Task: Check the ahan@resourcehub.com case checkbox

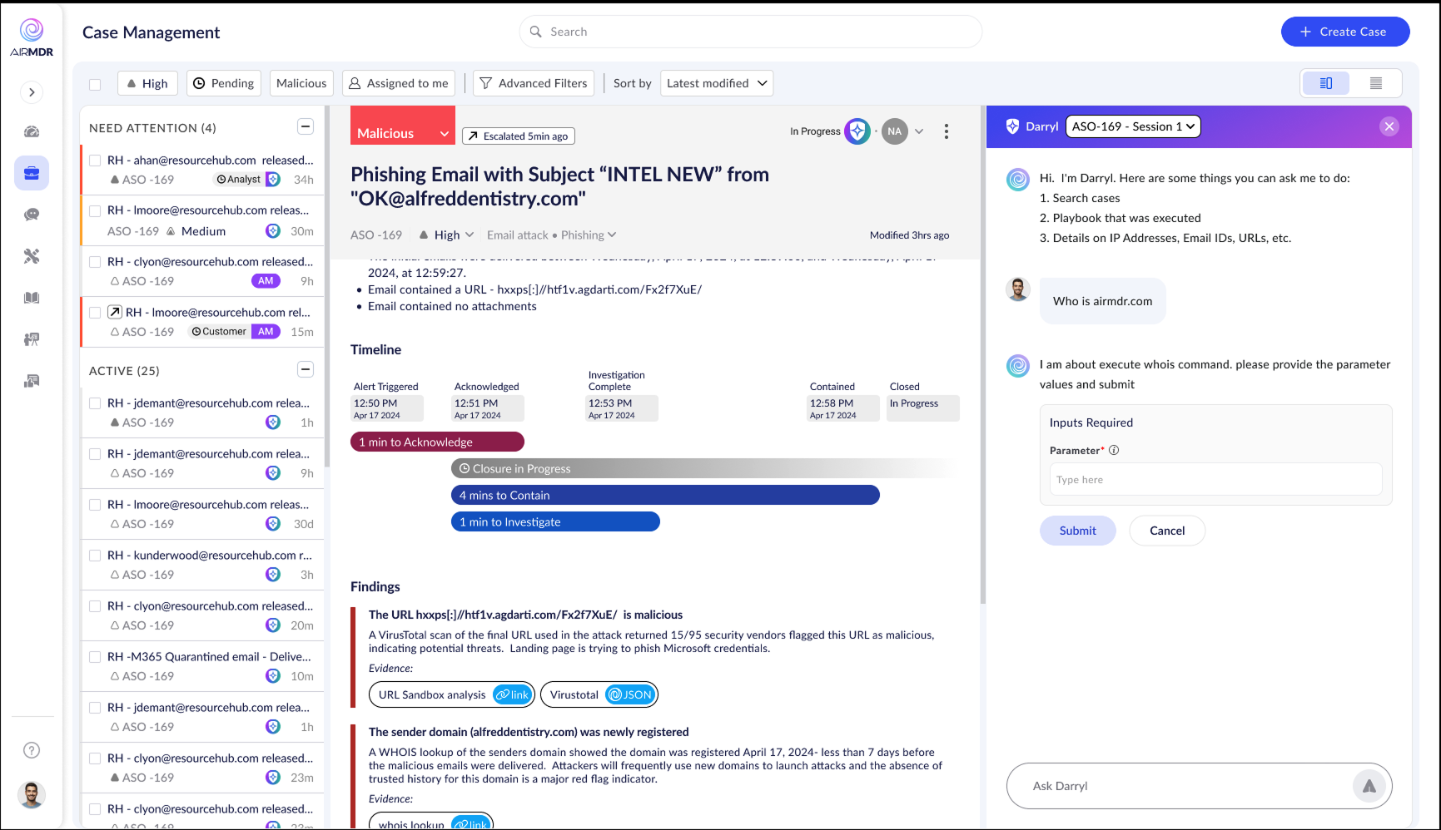Action: coord(95,161)
